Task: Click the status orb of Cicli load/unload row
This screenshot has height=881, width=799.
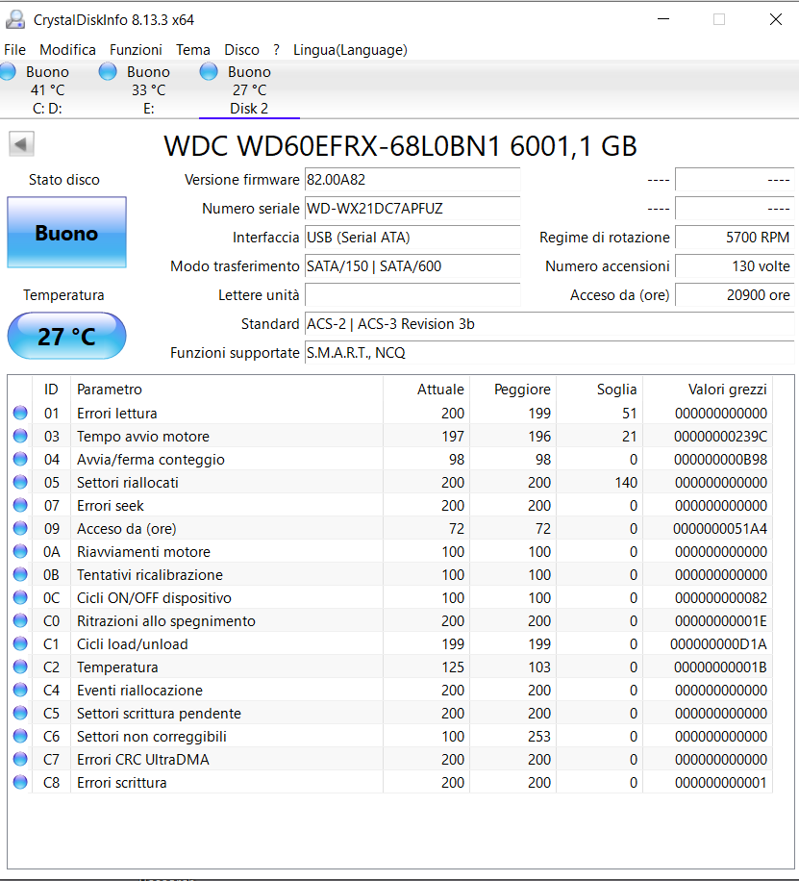Action: pos(20,643)
